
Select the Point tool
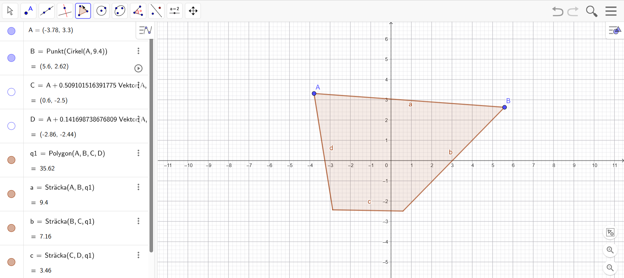(28, 11)
